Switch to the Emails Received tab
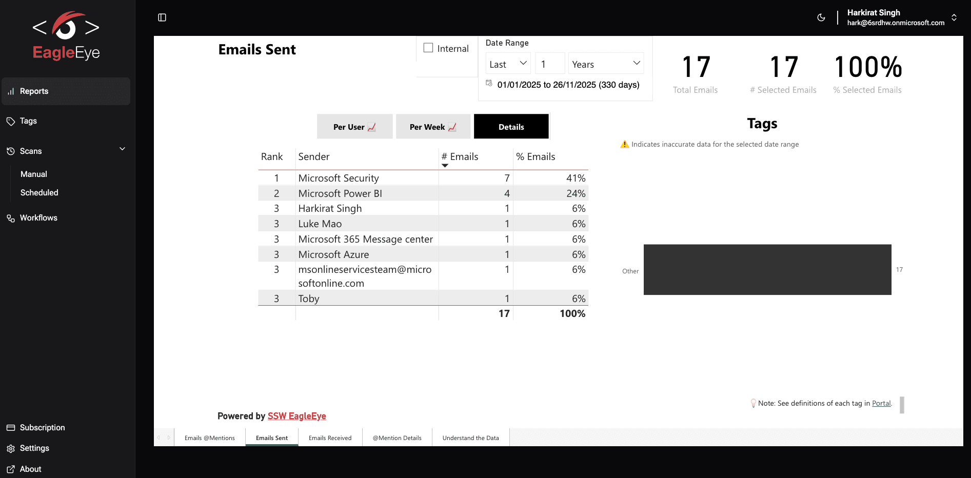This screenshot has width=971, height=478. click(x=330, y=437)
